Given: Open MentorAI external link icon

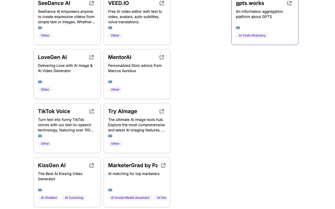Looking at the screenshot, I should (x=162, y=57).
